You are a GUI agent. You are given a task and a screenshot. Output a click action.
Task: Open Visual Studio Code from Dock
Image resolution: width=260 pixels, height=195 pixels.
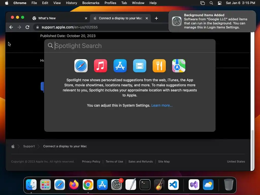[173, 185]
